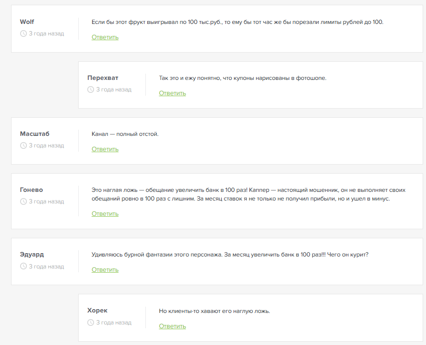This screenshot has height=345, width=426.
Task: Click the clock icon under Хорек's name
Action: (x=91, y=323)
